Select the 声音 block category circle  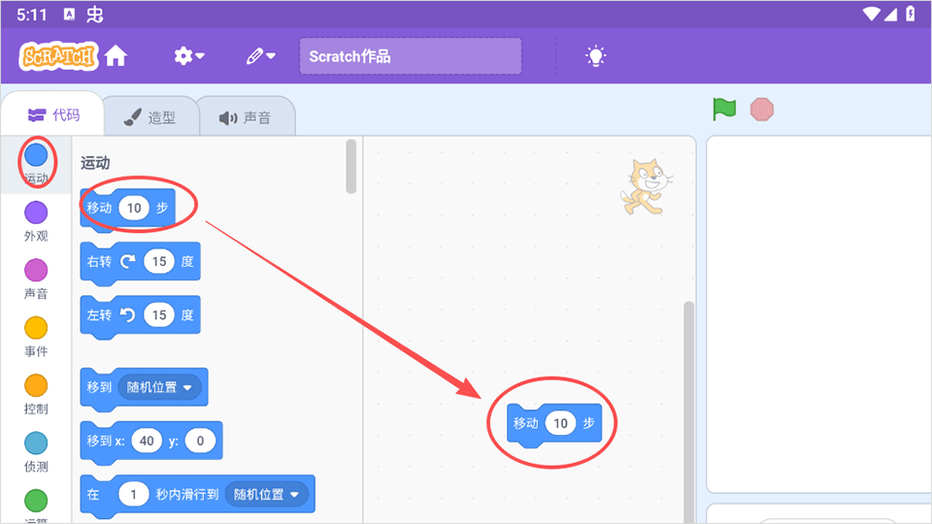(x=36, y=270)
